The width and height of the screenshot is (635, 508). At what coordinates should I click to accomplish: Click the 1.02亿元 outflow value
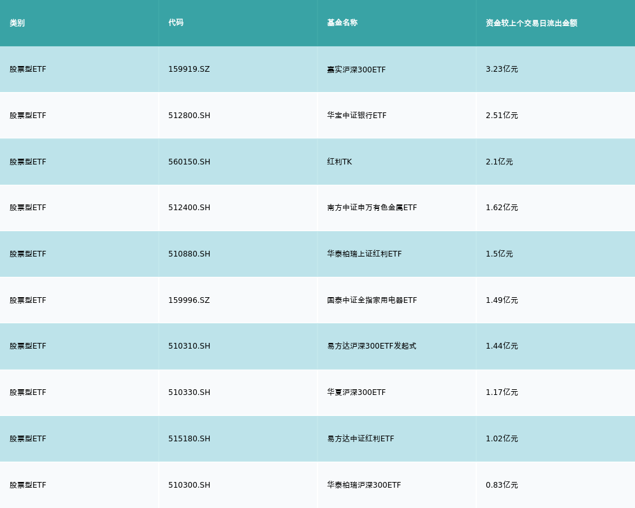(x=502, y=439)
